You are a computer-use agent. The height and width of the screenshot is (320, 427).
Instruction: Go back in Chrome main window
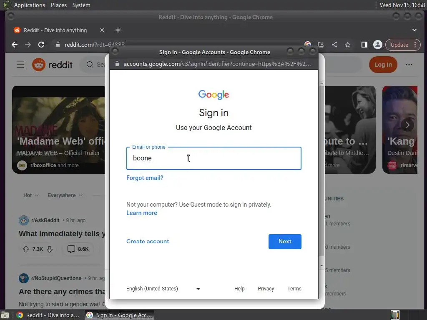coord(15,45)
